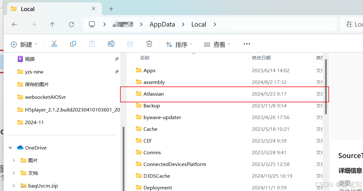Open websocketAIOSvr in sidebar
Viewport: 363px width, 191px height.
coord(45,97)
